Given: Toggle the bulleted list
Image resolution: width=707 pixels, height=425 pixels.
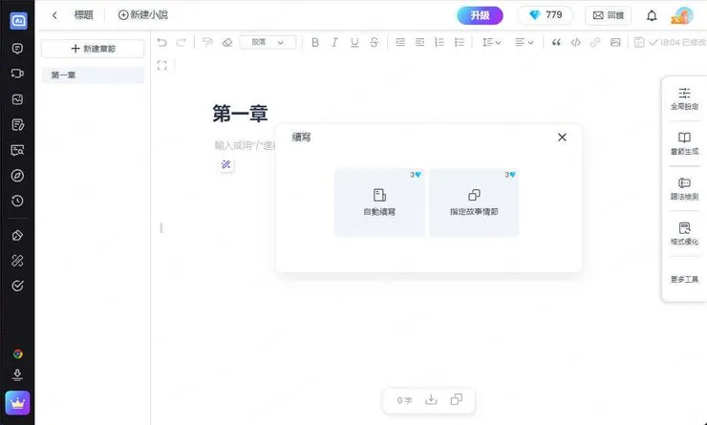Looking at the screenshot, I should pyautogui.click(x=459, y=42).
